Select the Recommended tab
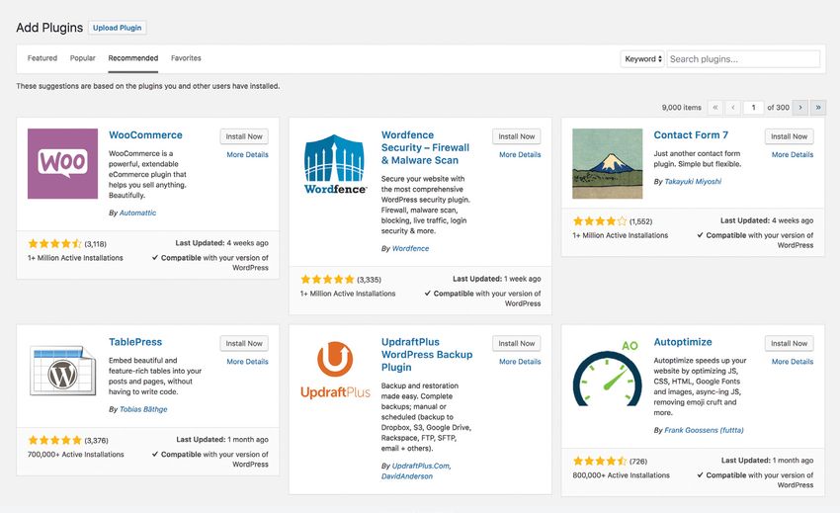This screenshot has width=840, height=513. pos(132,58)
